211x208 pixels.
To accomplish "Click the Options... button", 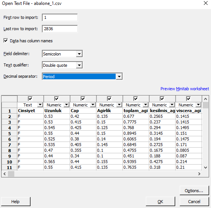I will point(194,191).
